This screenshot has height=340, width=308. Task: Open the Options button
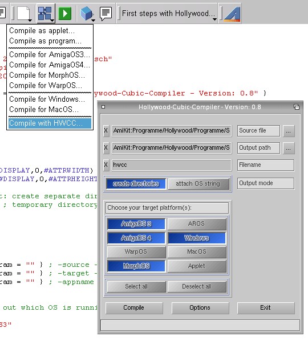[200, 307]
